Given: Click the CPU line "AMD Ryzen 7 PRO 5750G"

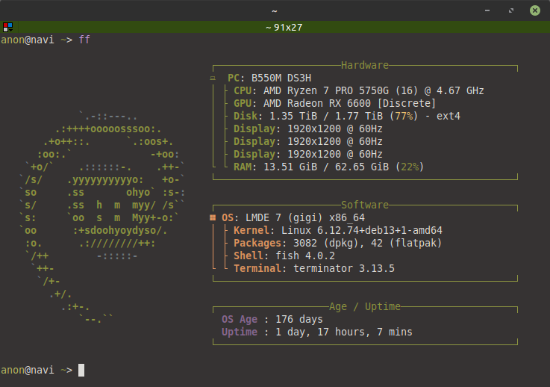Looking at the screenshot, I should click(358, 90).
